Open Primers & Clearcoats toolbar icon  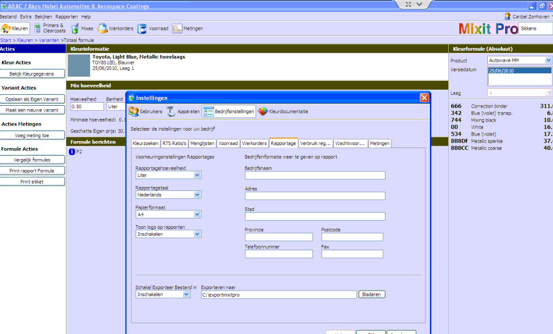click(37, 28)
